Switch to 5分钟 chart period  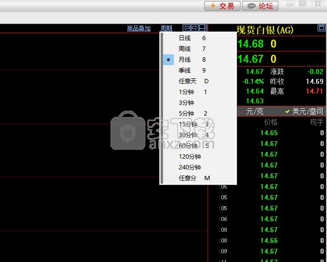192,114
